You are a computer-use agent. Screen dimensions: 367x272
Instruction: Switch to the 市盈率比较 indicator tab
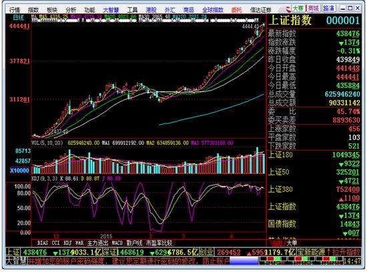point(159,243)
